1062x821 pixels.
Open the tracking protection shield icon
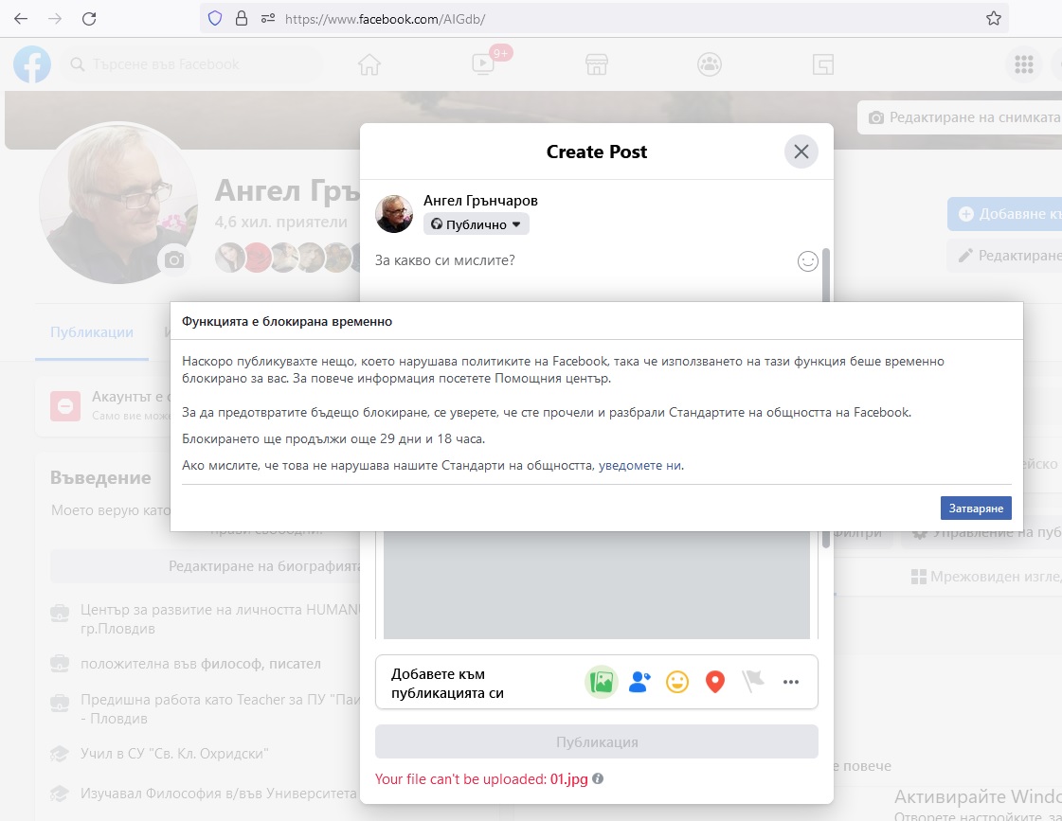click(x=215, y=19)
